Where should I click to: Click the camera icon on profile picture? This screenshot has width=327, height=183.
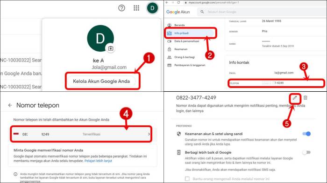click(x=111, y=48)
